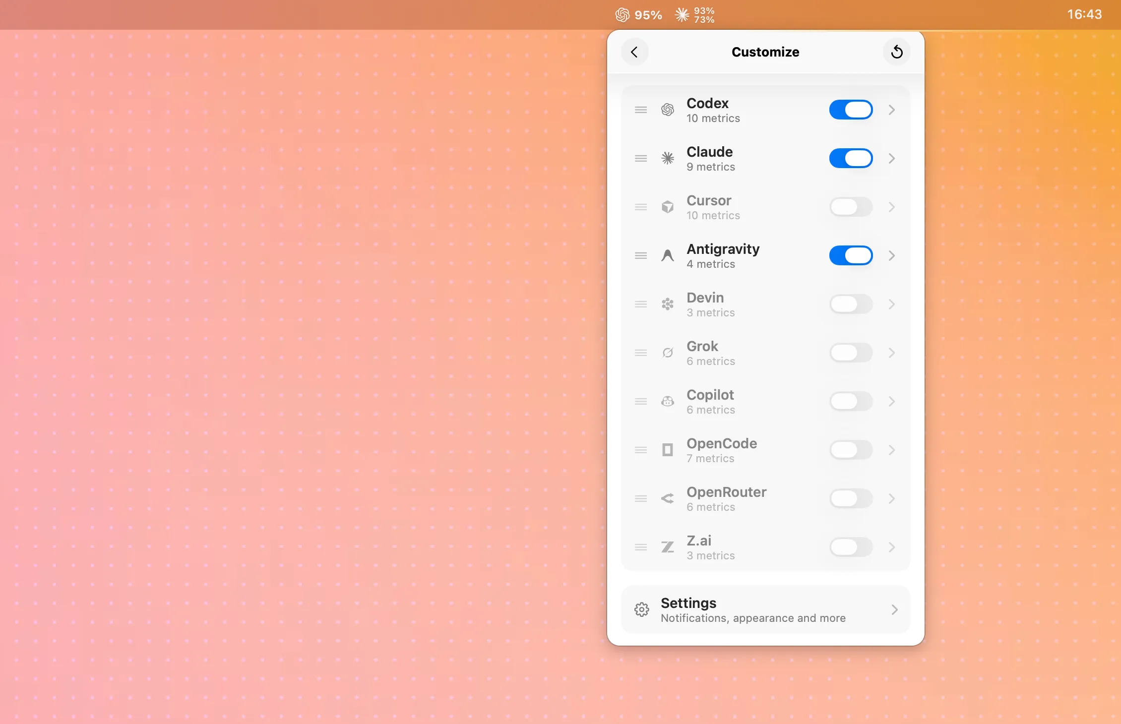This screenshot has width=1121, height=724.
Task: Click OpenRouter drag handle
Action: pyautogui.click(x=641, y=498)
